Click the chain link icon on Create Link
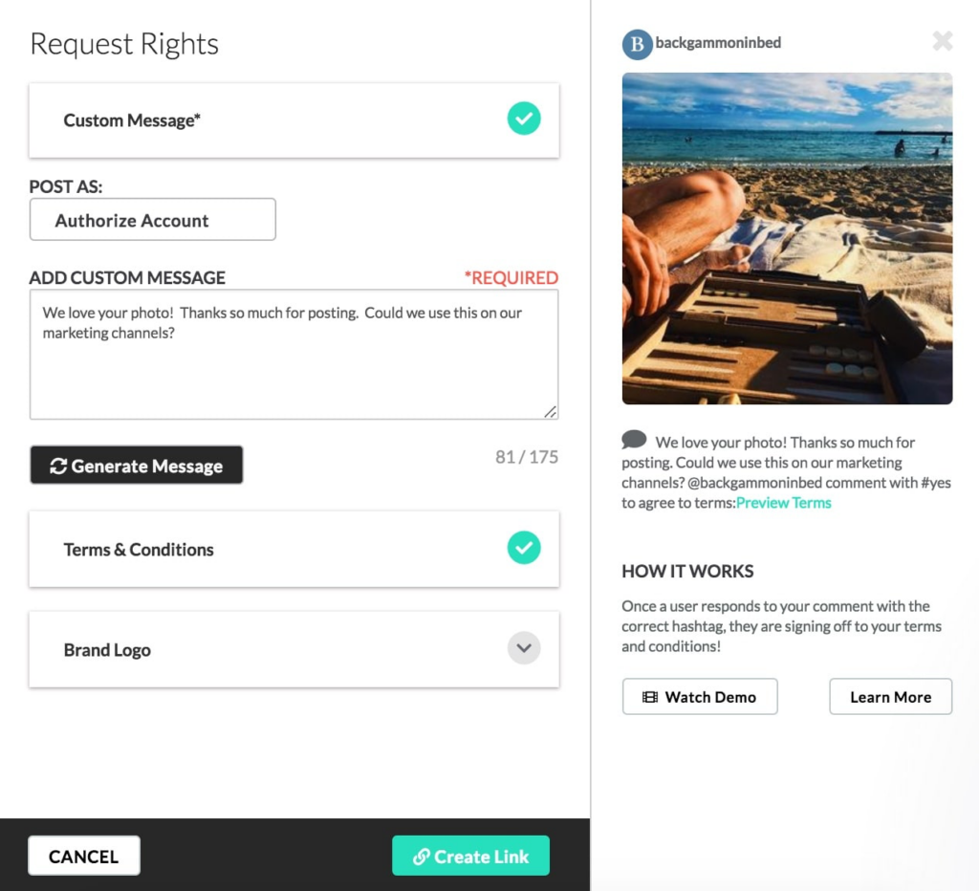979x891 pixels. 421,857
